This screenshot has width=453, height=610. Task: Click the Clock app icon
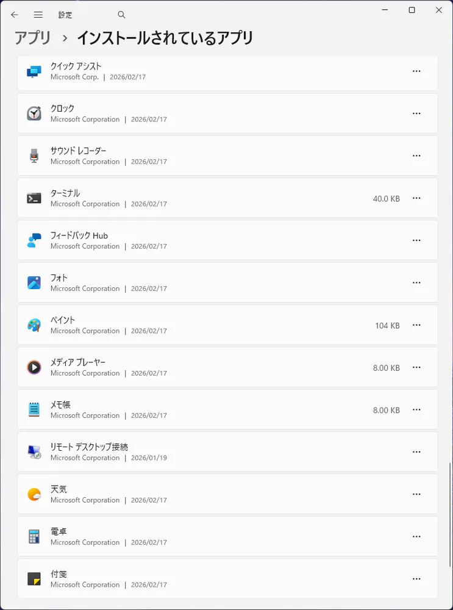click(34, 113)
